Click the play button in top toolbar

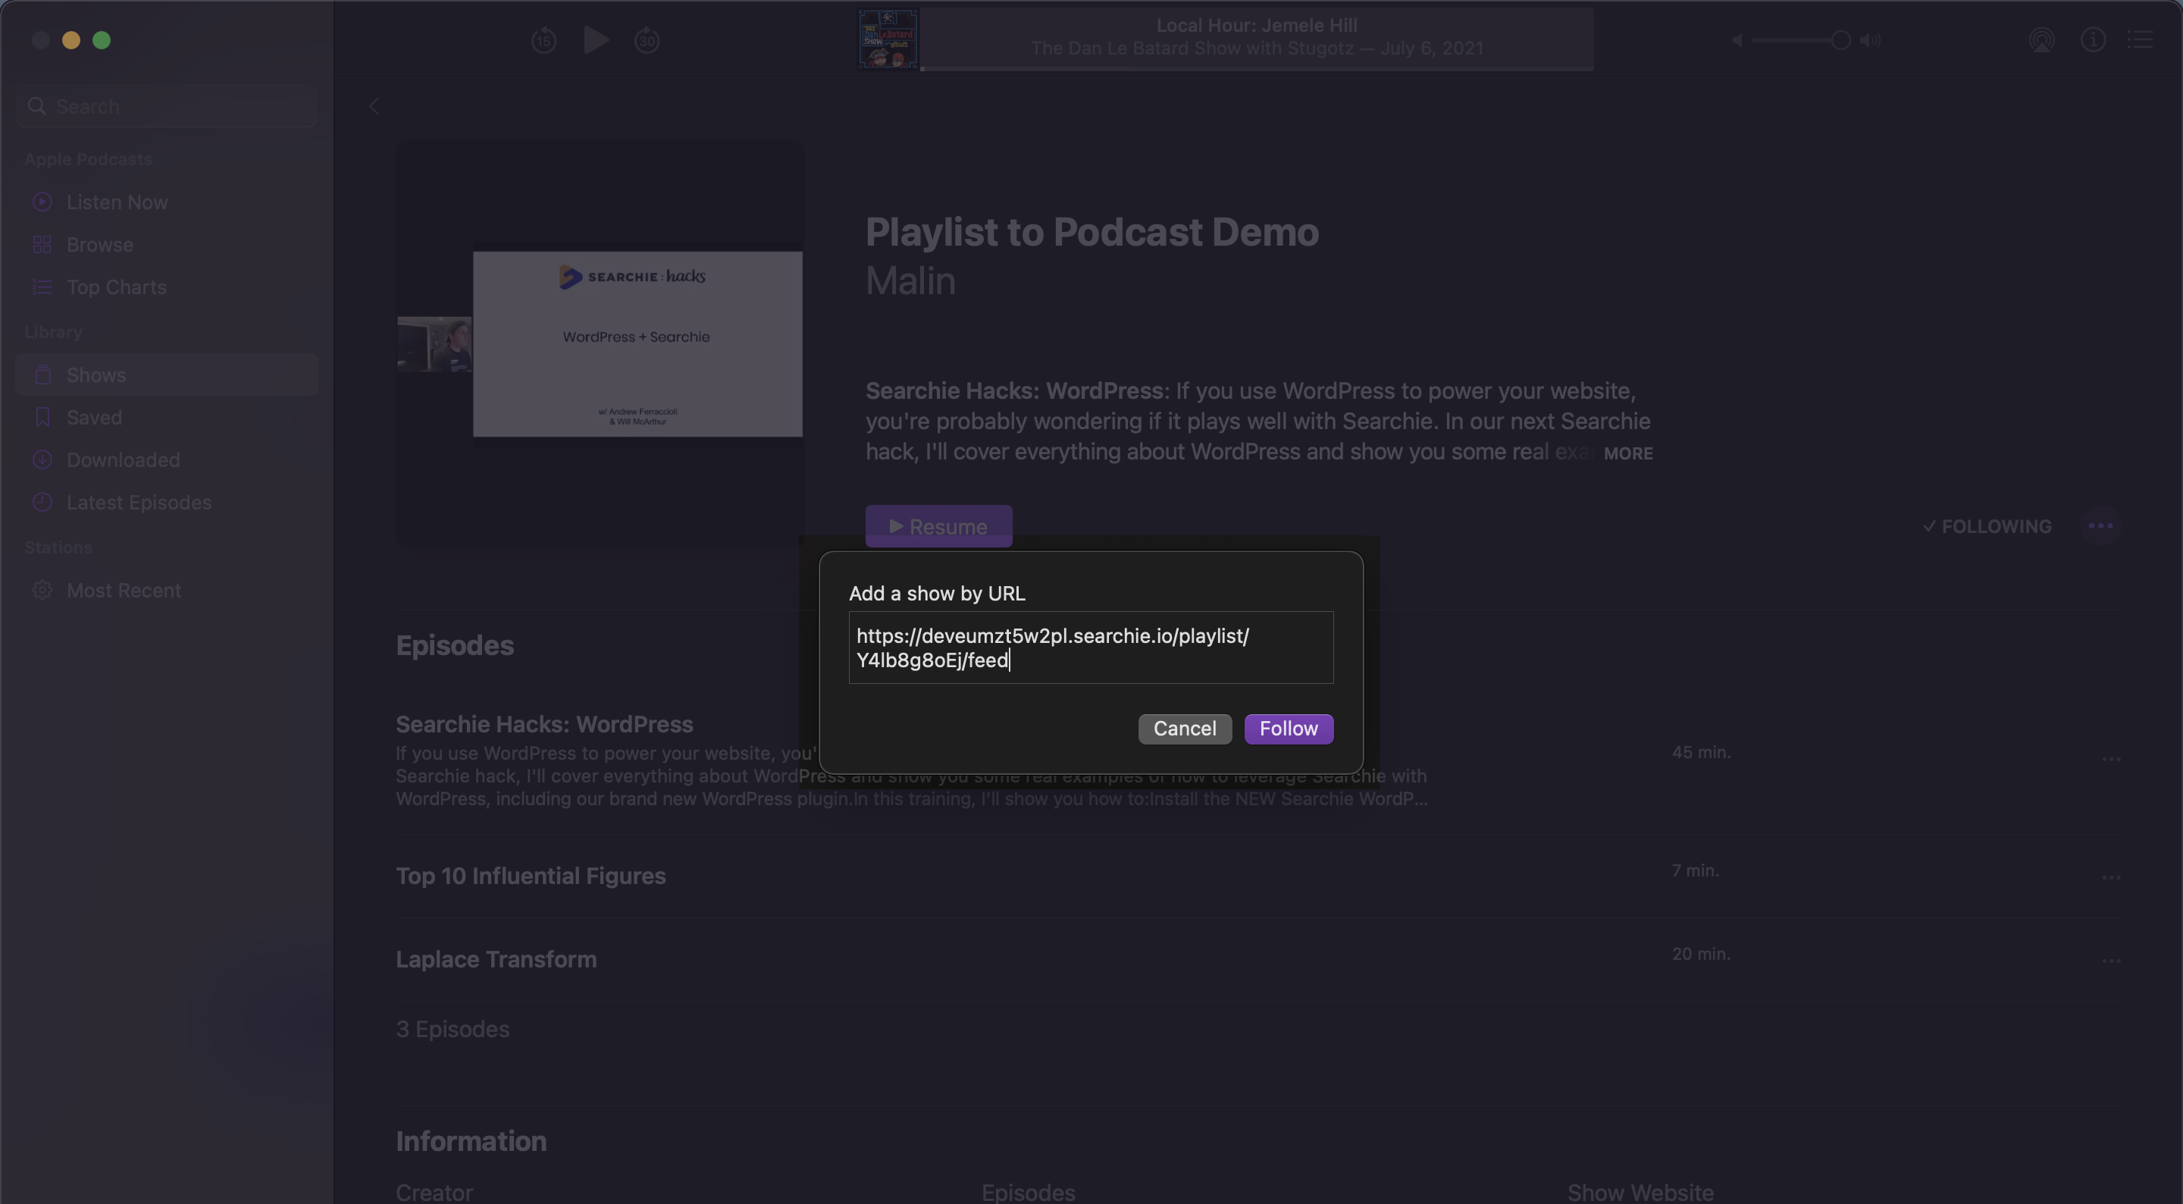pos(596,40)
